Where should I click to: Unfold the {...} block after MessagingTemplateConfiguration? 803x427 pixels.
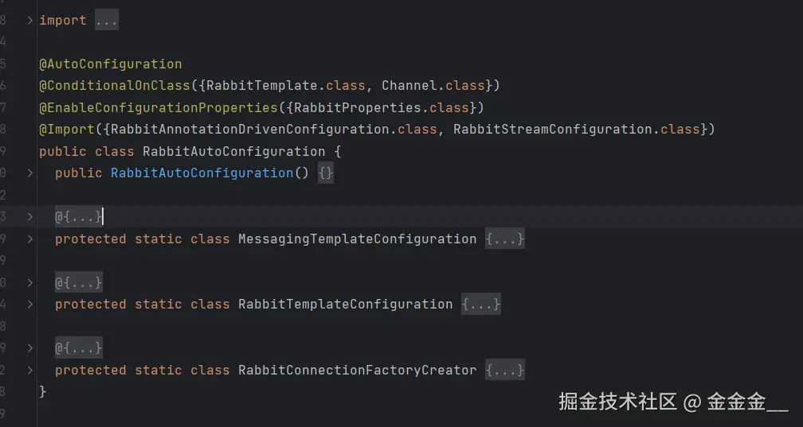(505, 239)
